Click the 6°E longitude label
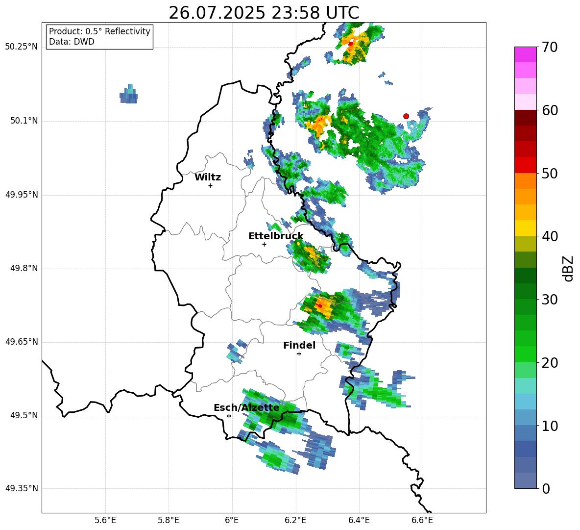 [232, 520]
